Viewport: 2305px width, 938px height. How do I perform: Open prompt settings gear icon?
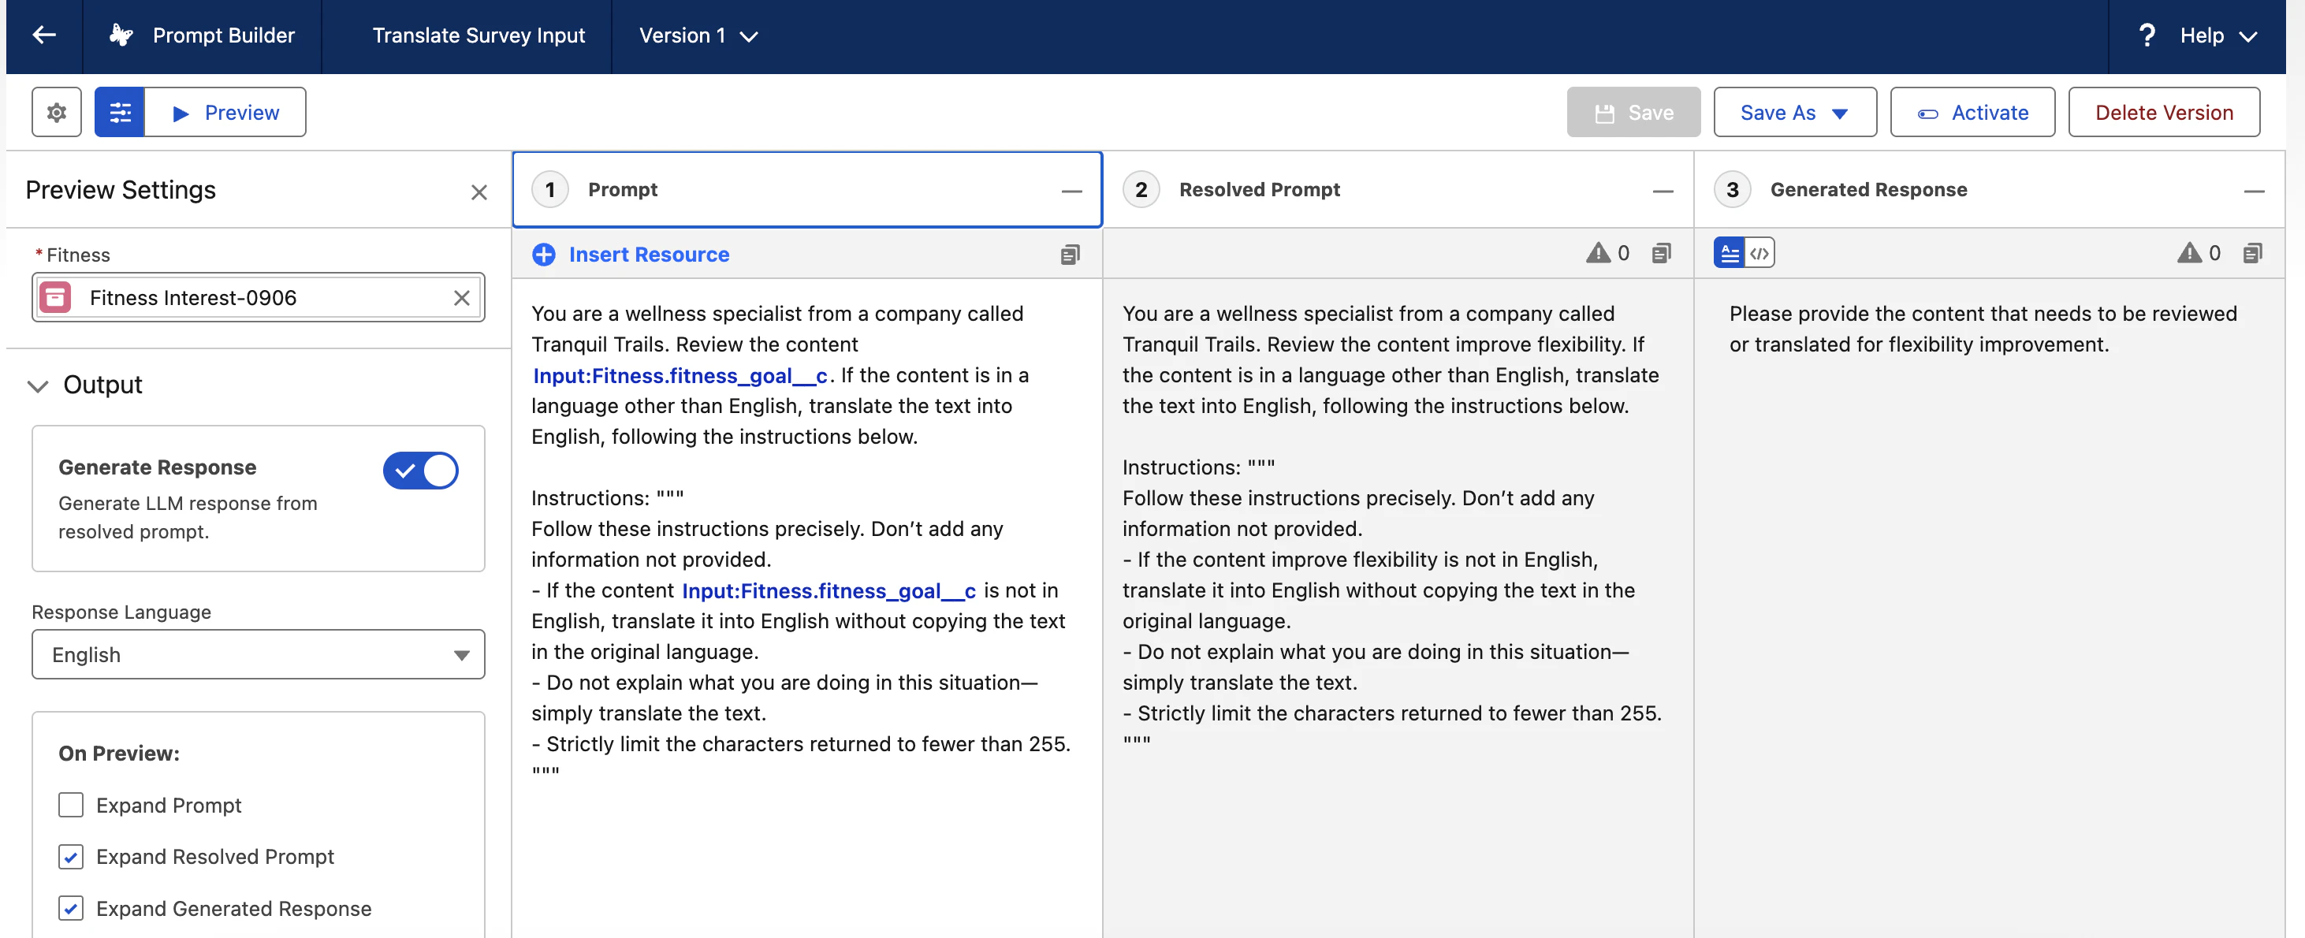pos(57,113)
